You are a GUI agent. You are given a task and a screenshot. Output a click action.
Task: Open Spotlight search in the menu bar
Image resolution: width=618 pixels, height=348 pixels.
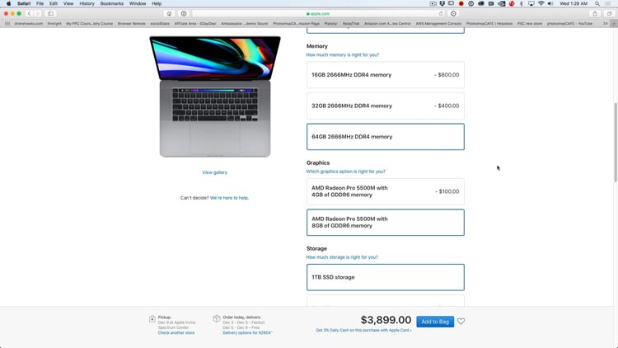point(597,3)
